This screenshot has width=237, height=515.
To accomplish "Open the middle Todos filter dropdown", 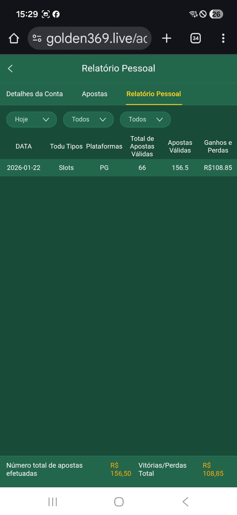I will click(88, 119).
